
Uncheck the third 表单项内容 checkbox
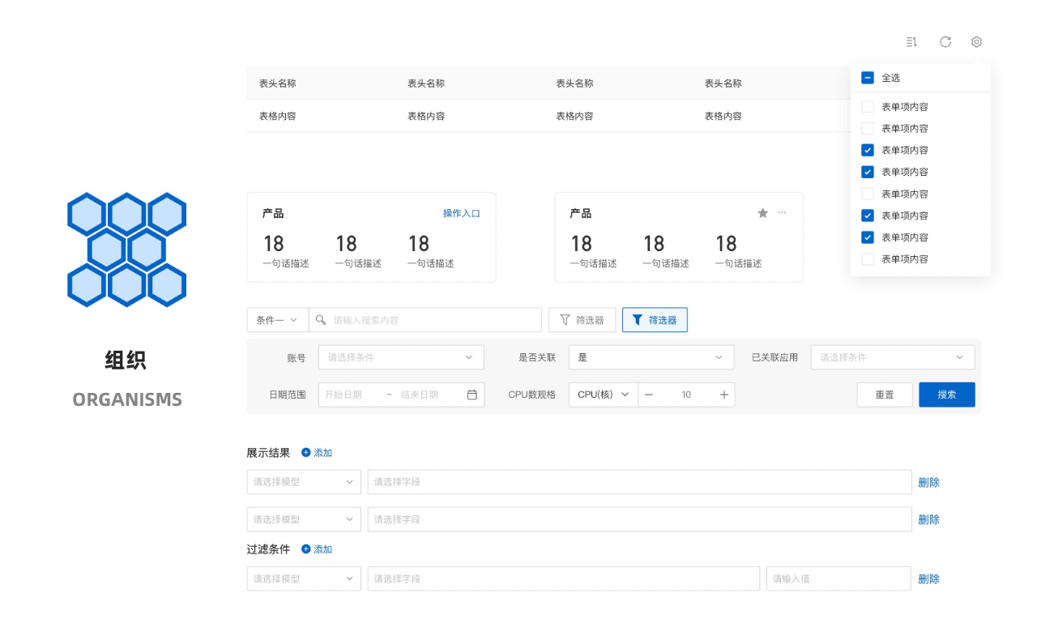[x=868, y=150]
